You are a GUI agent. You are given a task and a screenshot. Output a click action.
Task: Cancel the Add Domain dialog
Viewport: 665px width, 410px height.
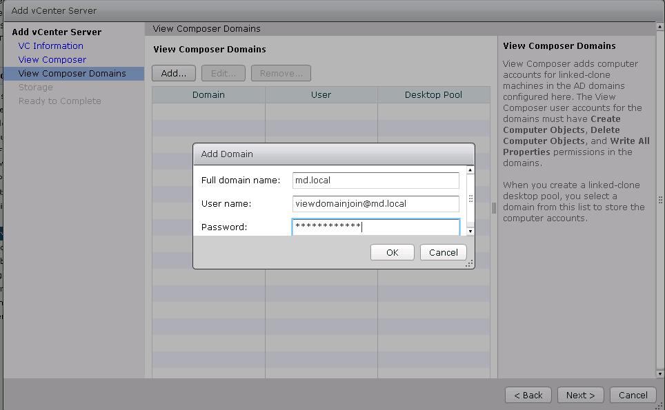pos(443,252)
